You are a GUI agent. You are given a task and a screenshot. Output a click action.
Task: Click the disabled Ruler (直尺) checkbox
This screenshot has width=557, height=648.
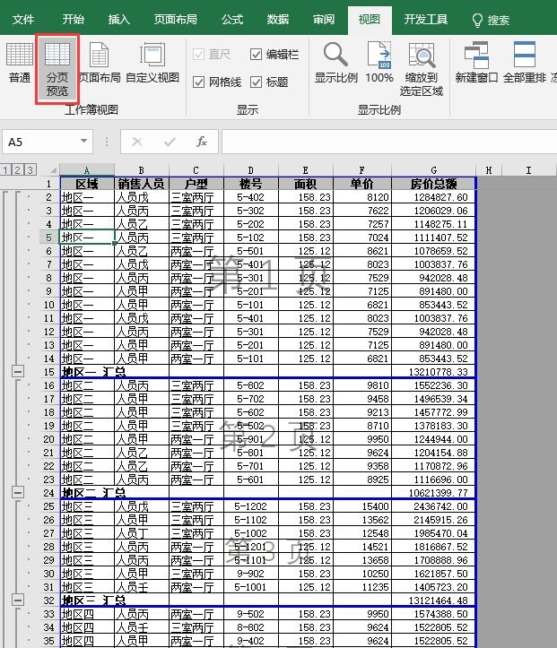[198, 54]
